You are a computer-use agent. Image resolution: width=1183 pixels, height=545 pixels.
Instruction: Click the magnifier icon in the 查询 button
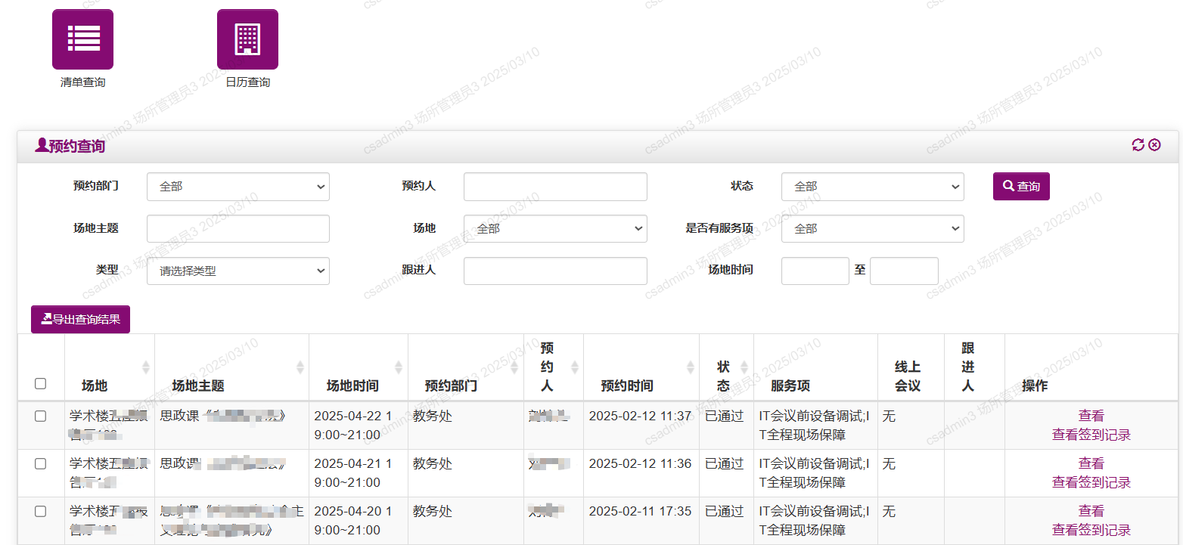coord(1007,186)
